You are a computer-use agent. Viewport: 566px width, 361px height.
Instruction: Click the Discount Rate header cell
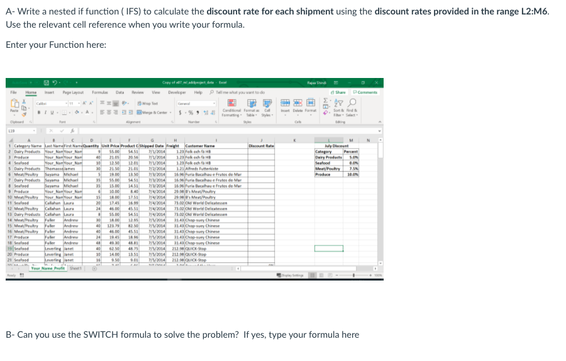[x=262, y=146]
